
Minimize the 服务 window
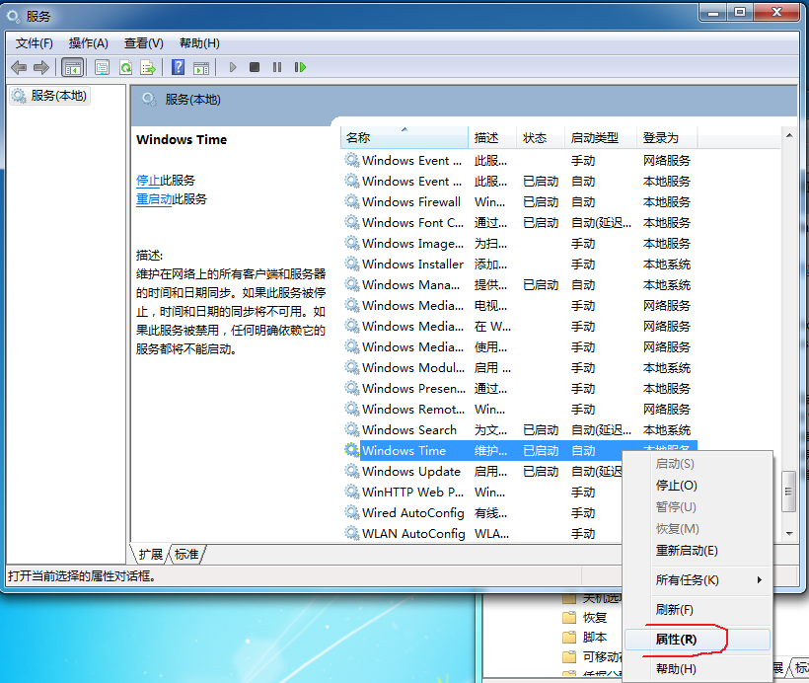pos(713,12)
